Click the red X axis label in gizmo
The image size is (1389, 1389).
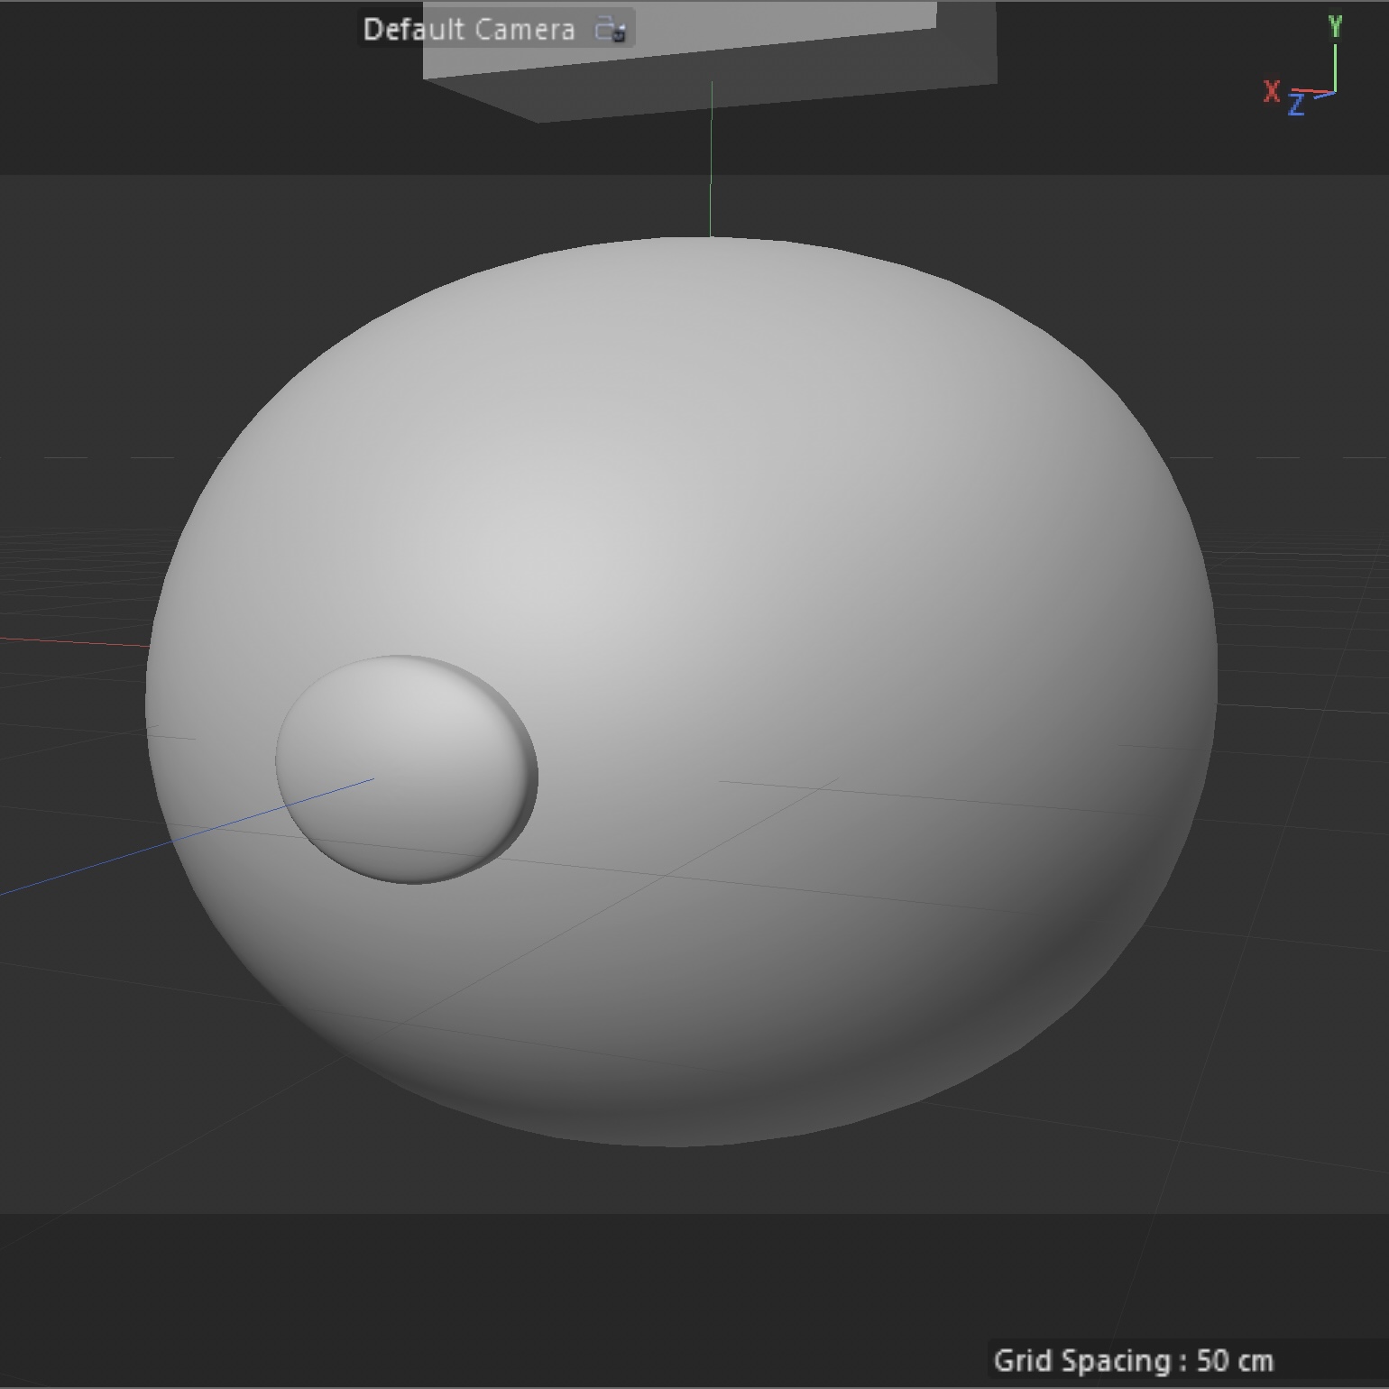point(1272,91)
